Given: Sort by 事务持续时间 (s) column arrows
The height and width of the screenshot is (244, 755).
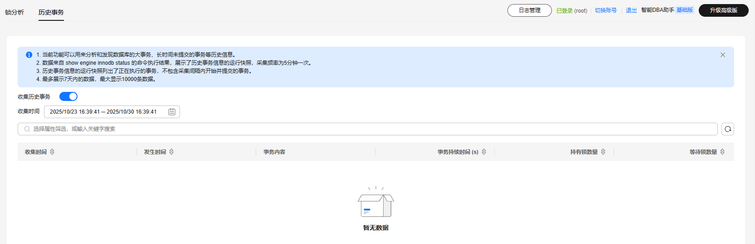Looking at the screenshot, I should tap(484, 152).
